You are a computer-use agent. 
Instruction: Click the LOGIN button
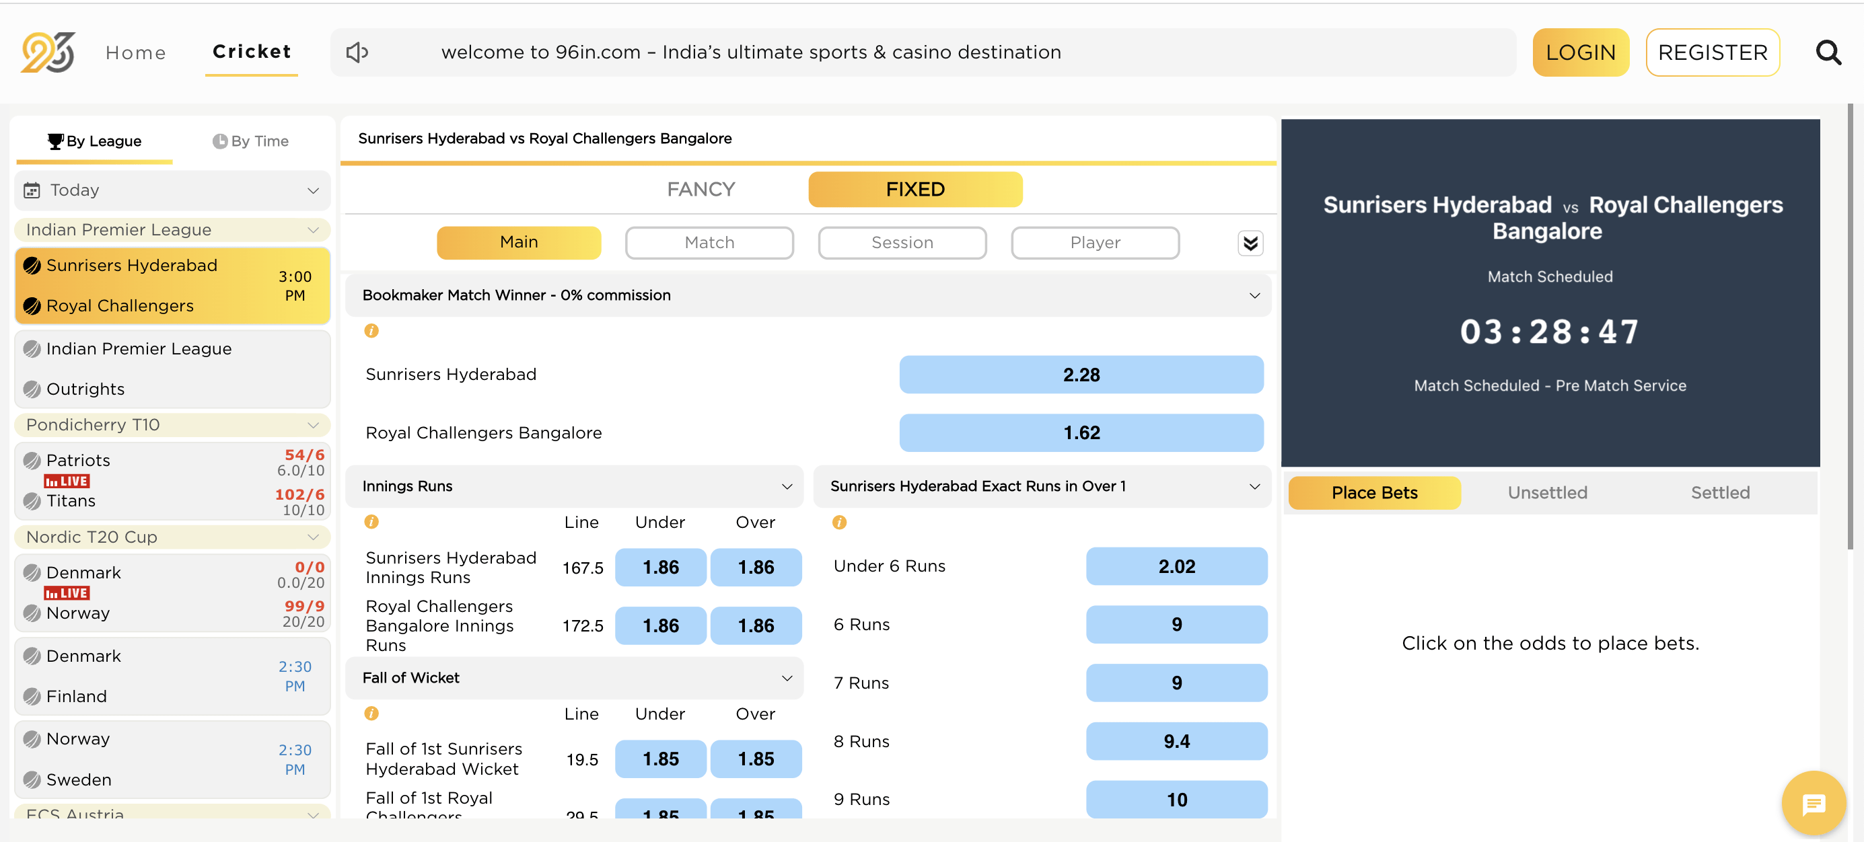(1580, 52)
